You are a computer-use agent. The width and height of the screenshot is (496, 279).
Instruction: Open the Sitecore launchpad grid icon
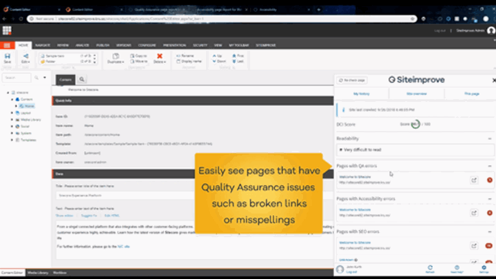click(7, 30)
